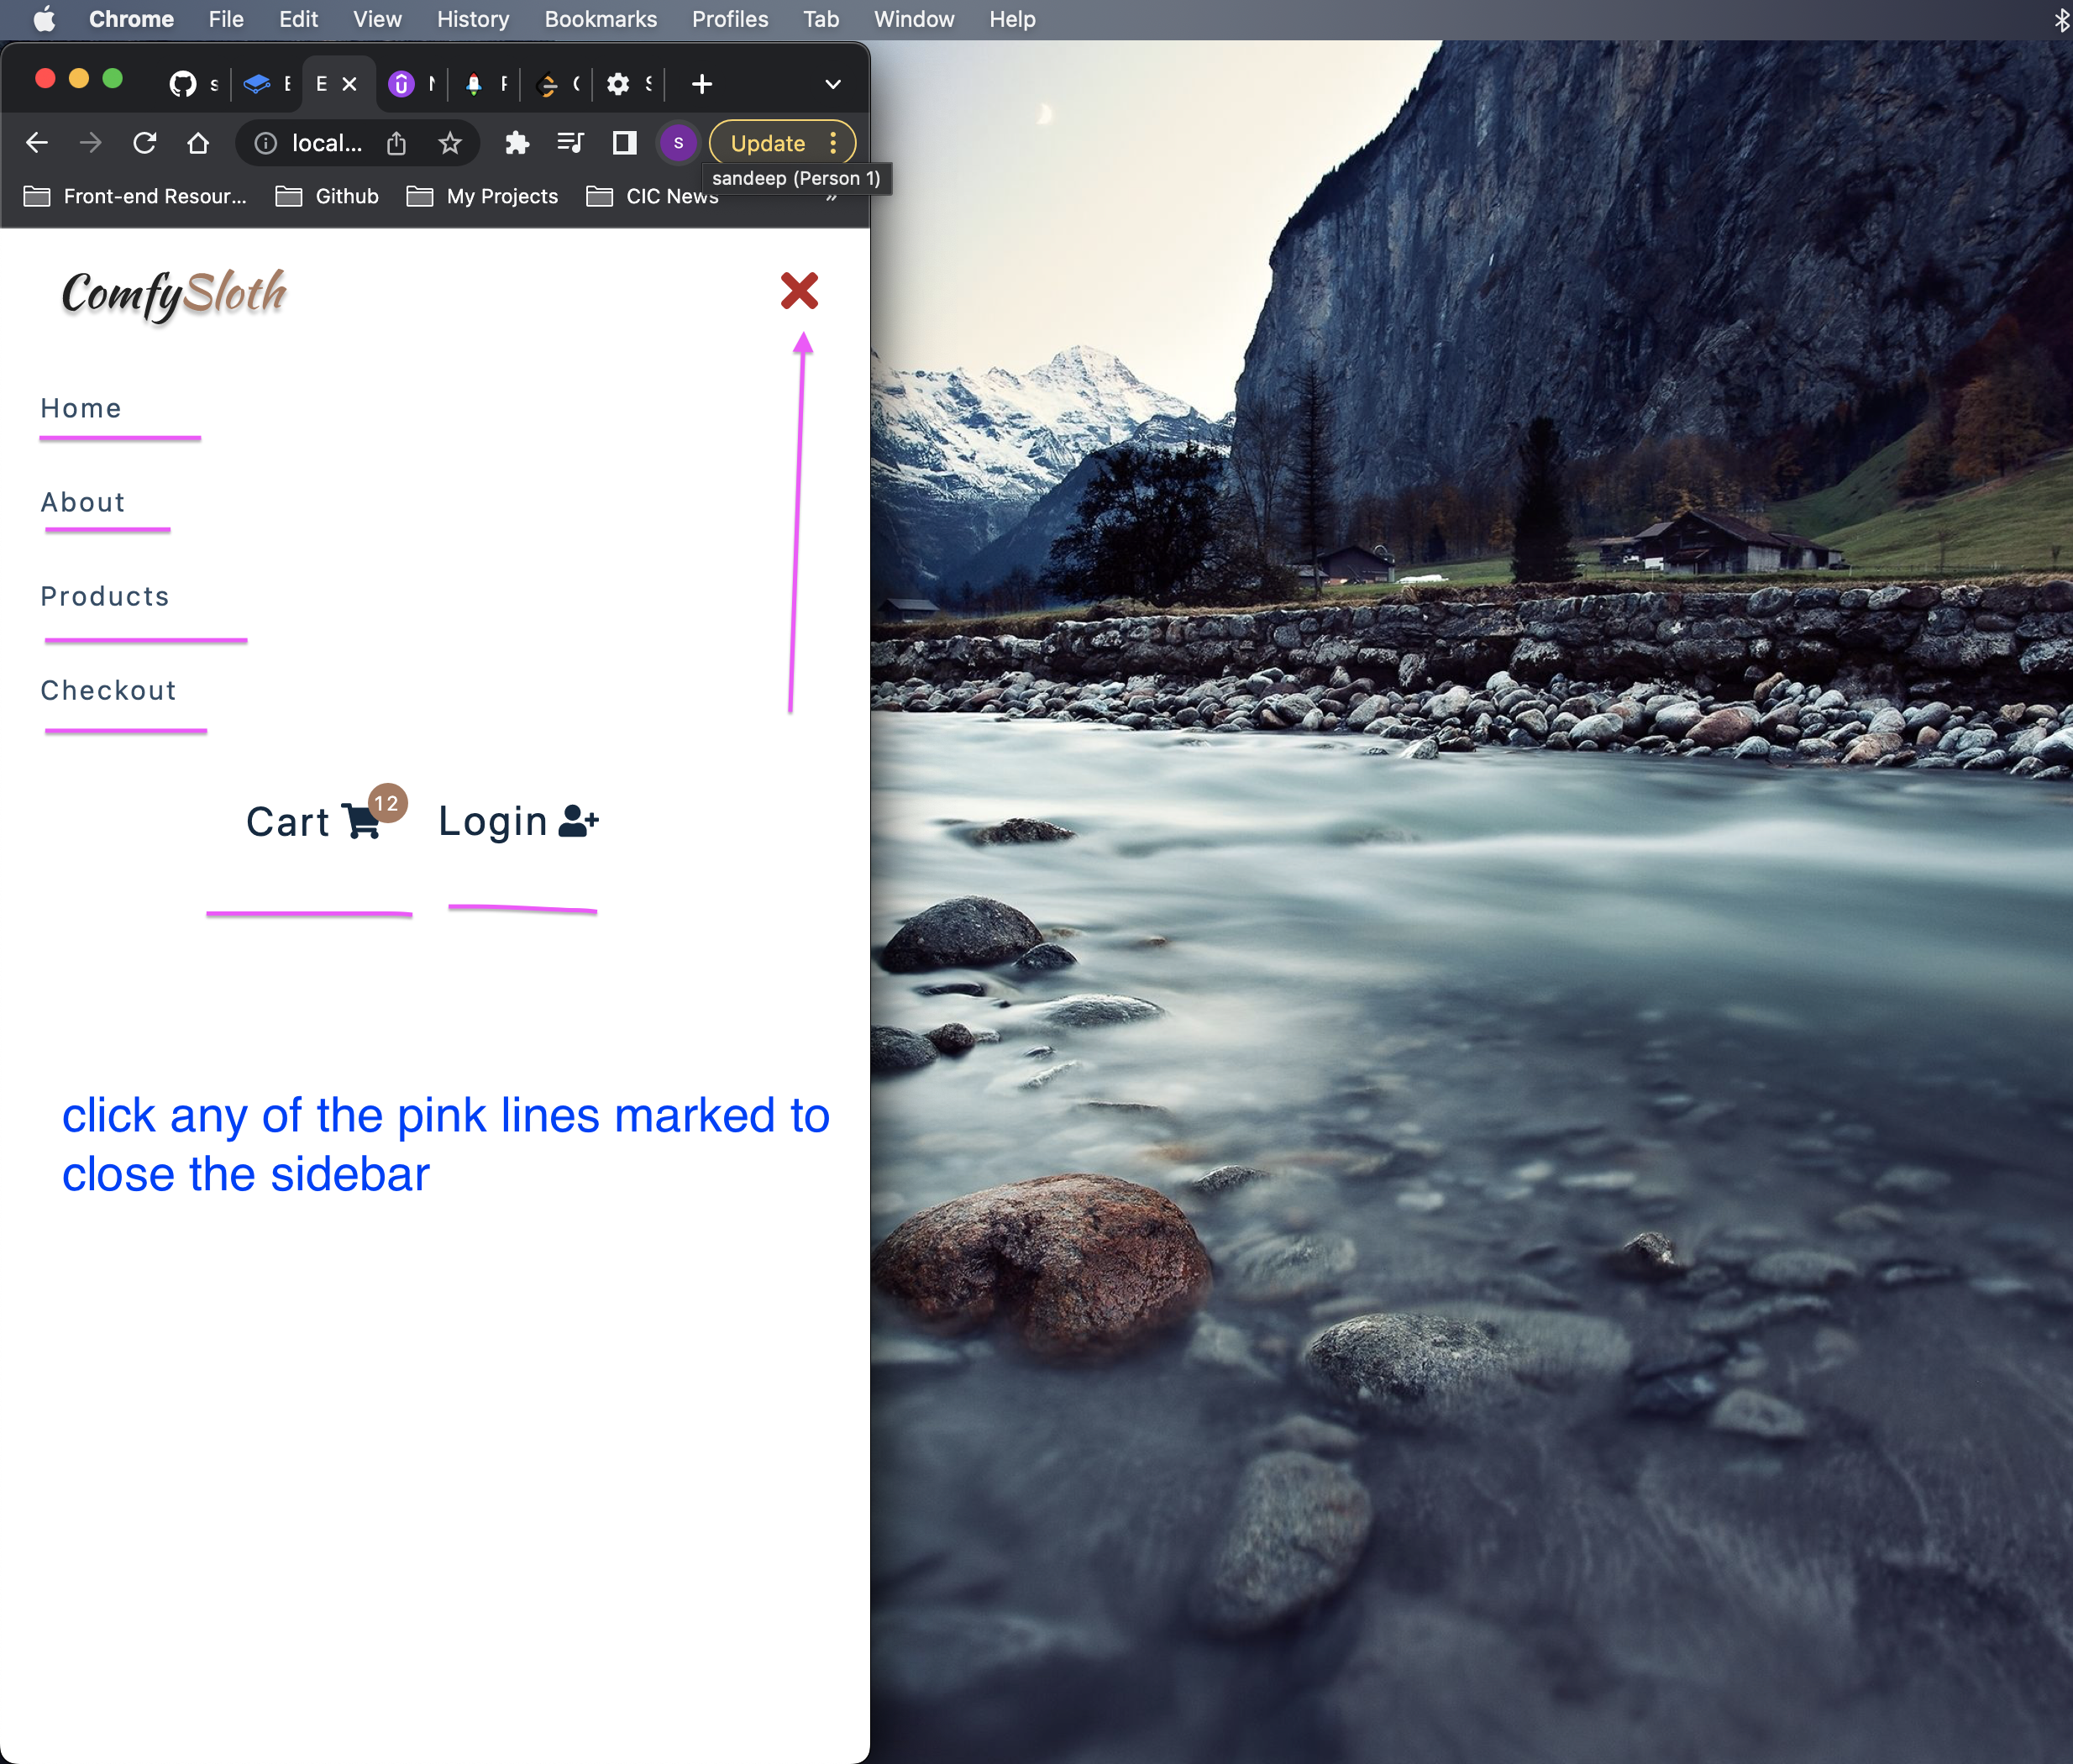Click the ComfySloth logo
Image resolution: width=2073 pixels, height=1764 pixels.
click(x=174, y=293)
